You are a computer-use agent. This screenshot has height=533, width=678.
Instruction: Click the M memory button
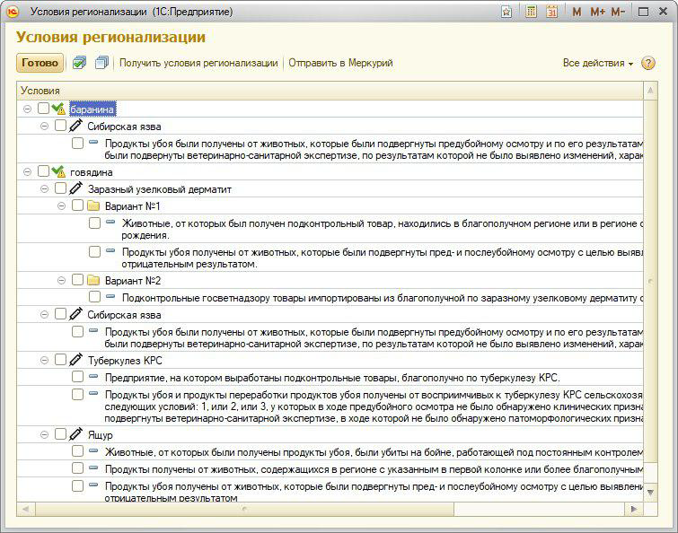point(577,12)
